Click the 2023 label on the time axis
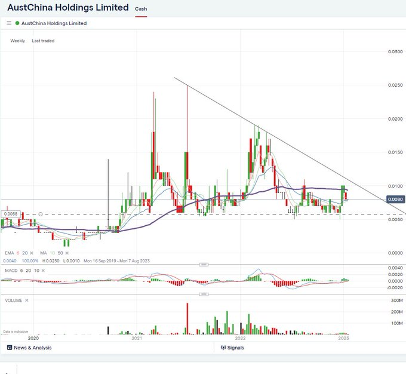Viewport: 406px width, 374px height. coord(343,338)
